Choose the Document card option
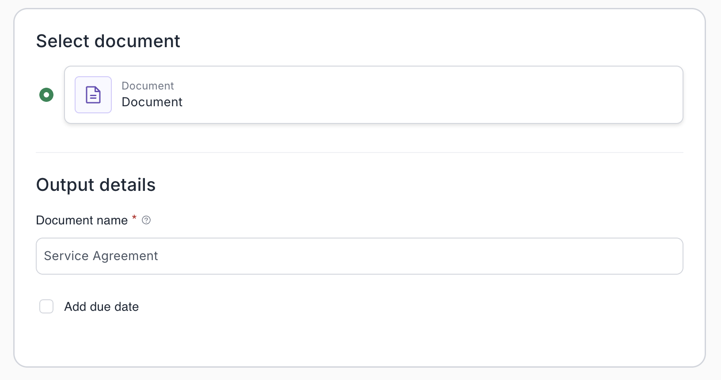The height and width of the screenshot is (380, 721). (373, 95)
